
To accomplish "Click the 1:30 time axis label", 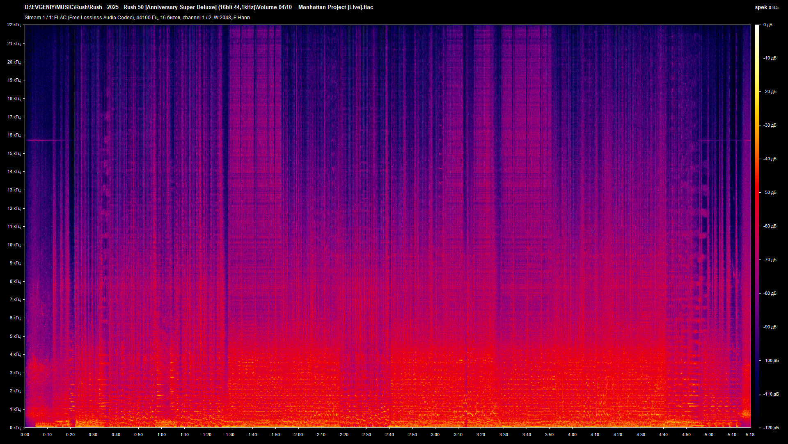I will [230, 435].
